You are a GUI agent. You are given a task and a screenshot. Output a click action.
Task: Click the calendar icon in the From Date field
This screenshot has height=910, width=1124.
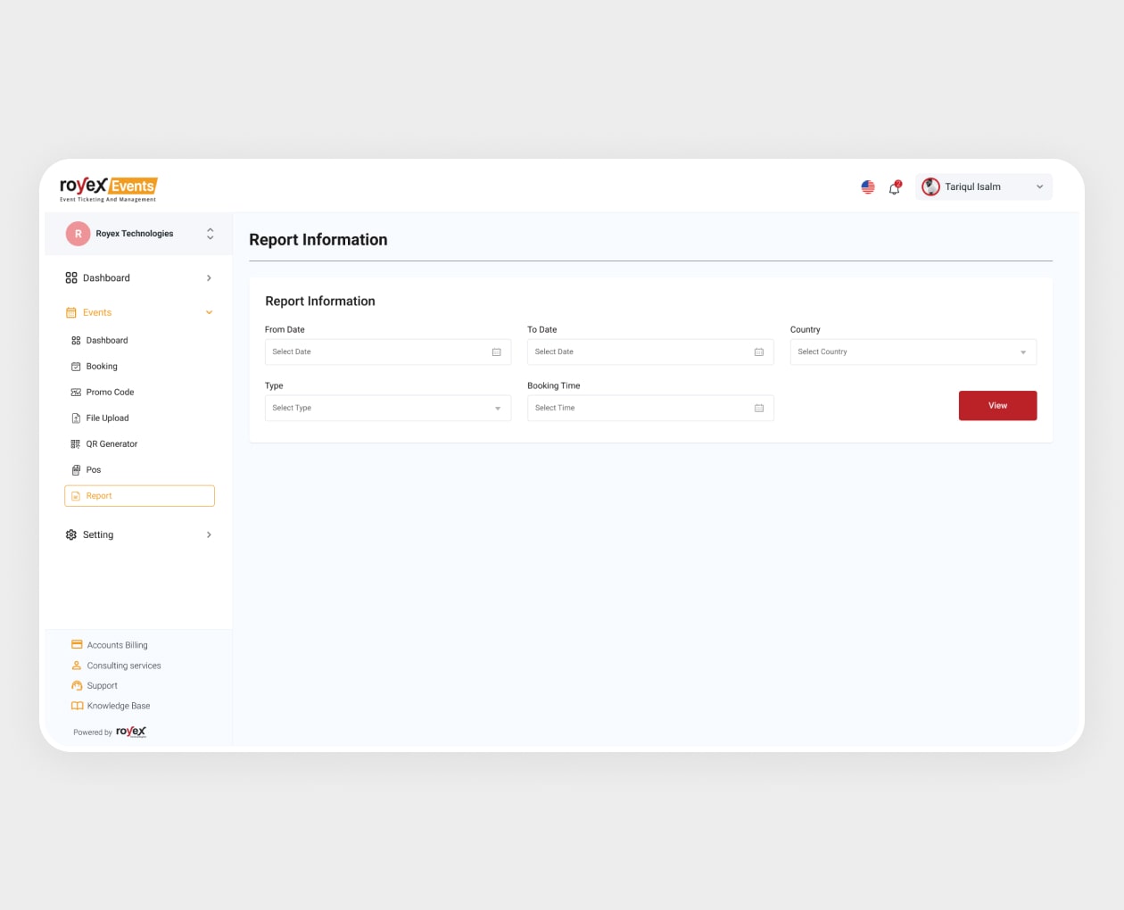pos(496,352)
